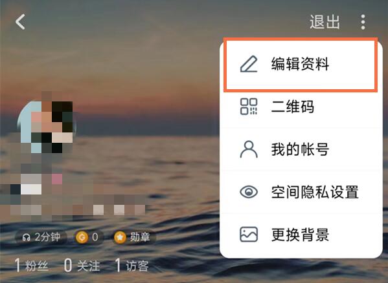Tap the back arrow icon

click(x=20, y=22)
